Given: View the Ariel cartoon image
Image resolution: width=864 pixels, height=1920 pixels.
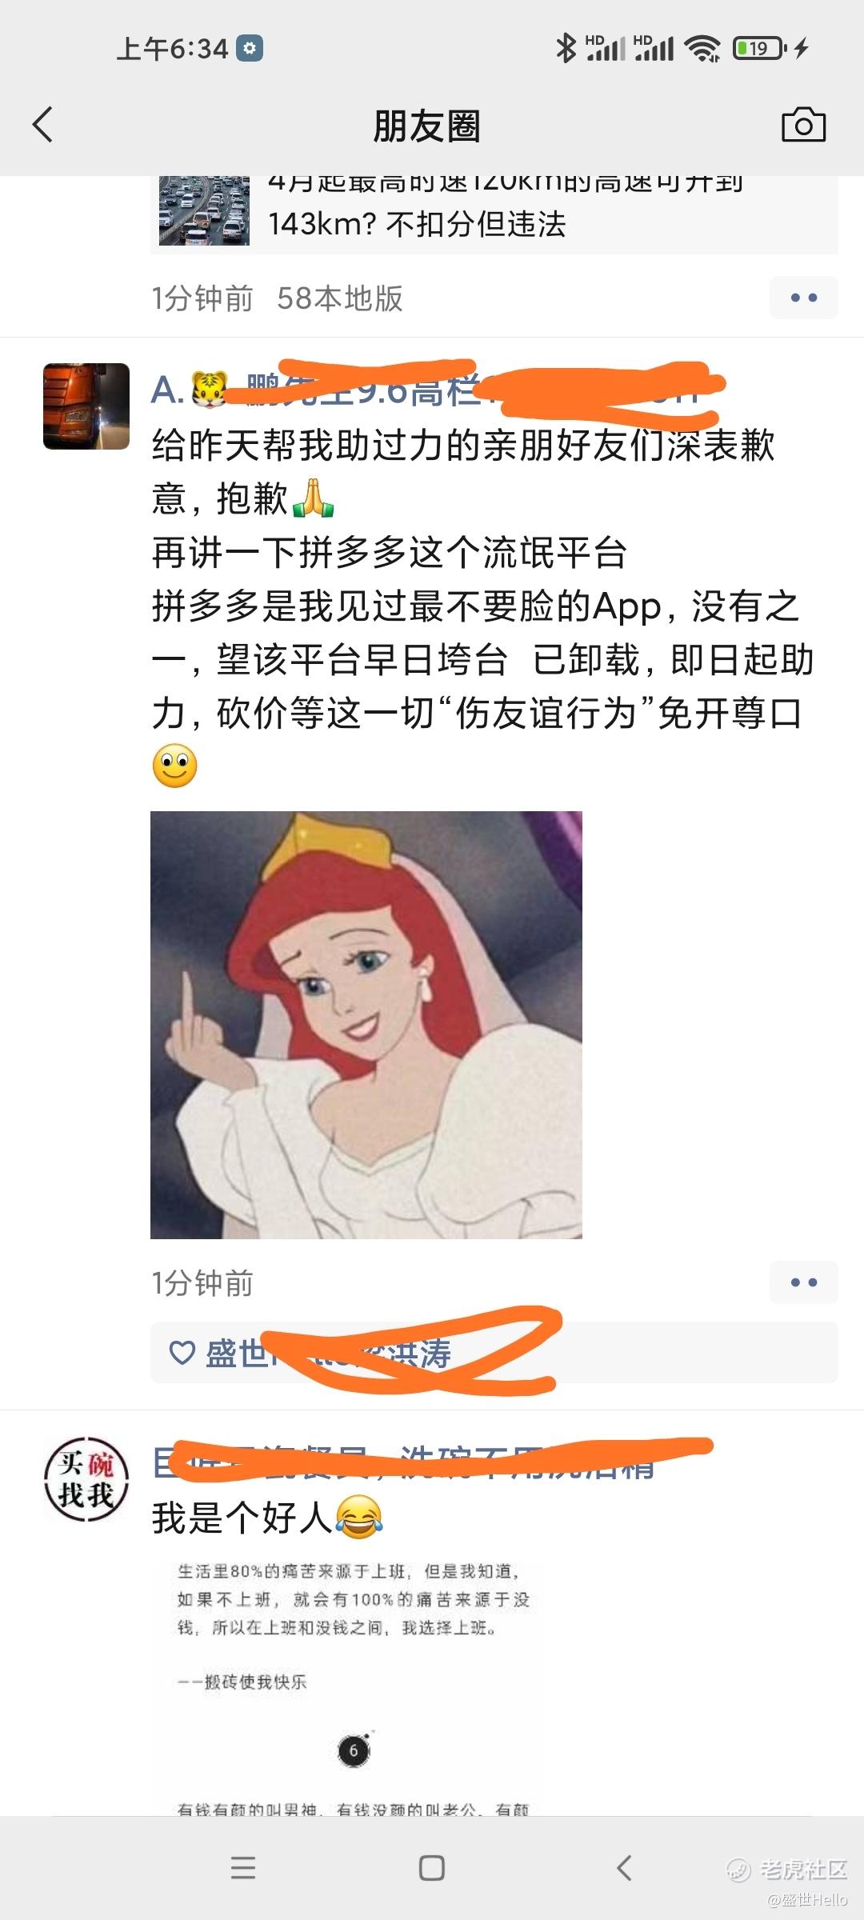Looking at the screenshot, I should 366,1025.
